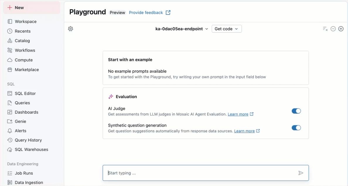The image size is (348, 186).
Task: Click the Provide feedback link
Action: tap(146, 13)
